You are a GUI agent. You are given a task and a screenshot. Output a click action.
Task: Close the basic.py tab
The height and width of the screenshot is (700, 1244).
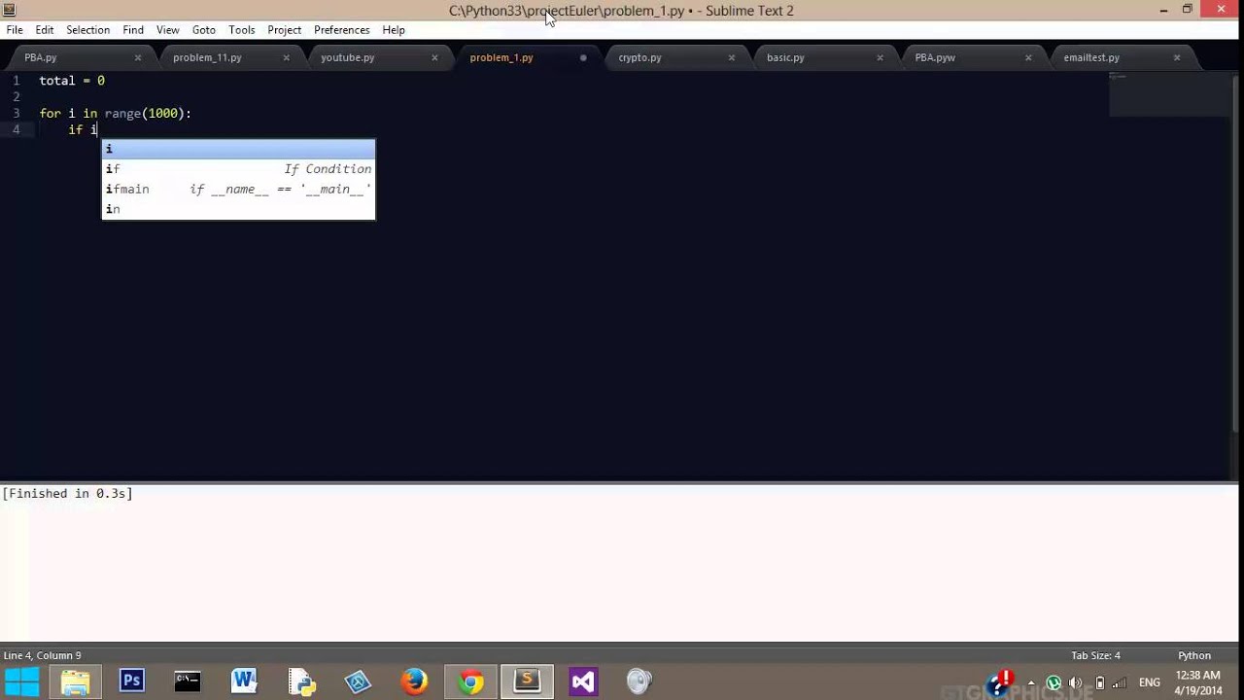click(880, 57)
